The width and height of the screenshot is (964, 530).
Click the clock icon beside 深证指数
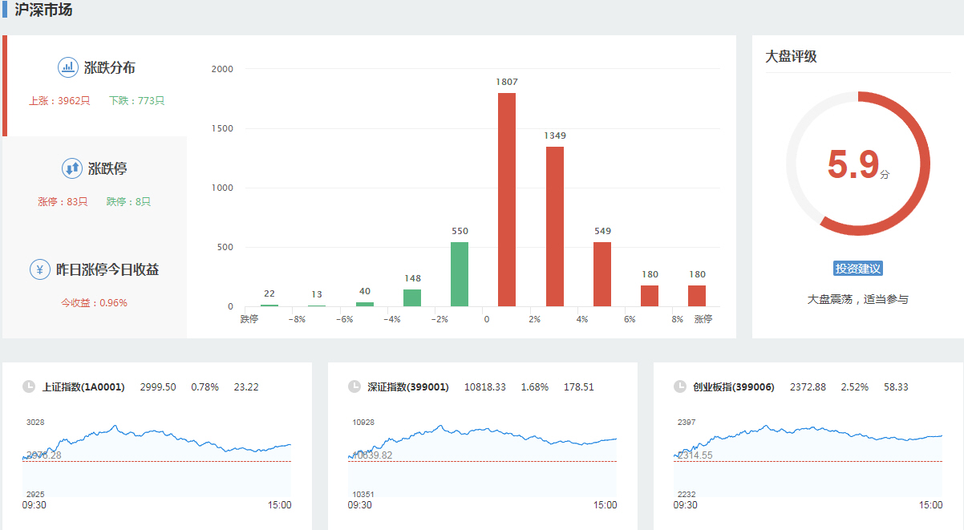point(354,386)
